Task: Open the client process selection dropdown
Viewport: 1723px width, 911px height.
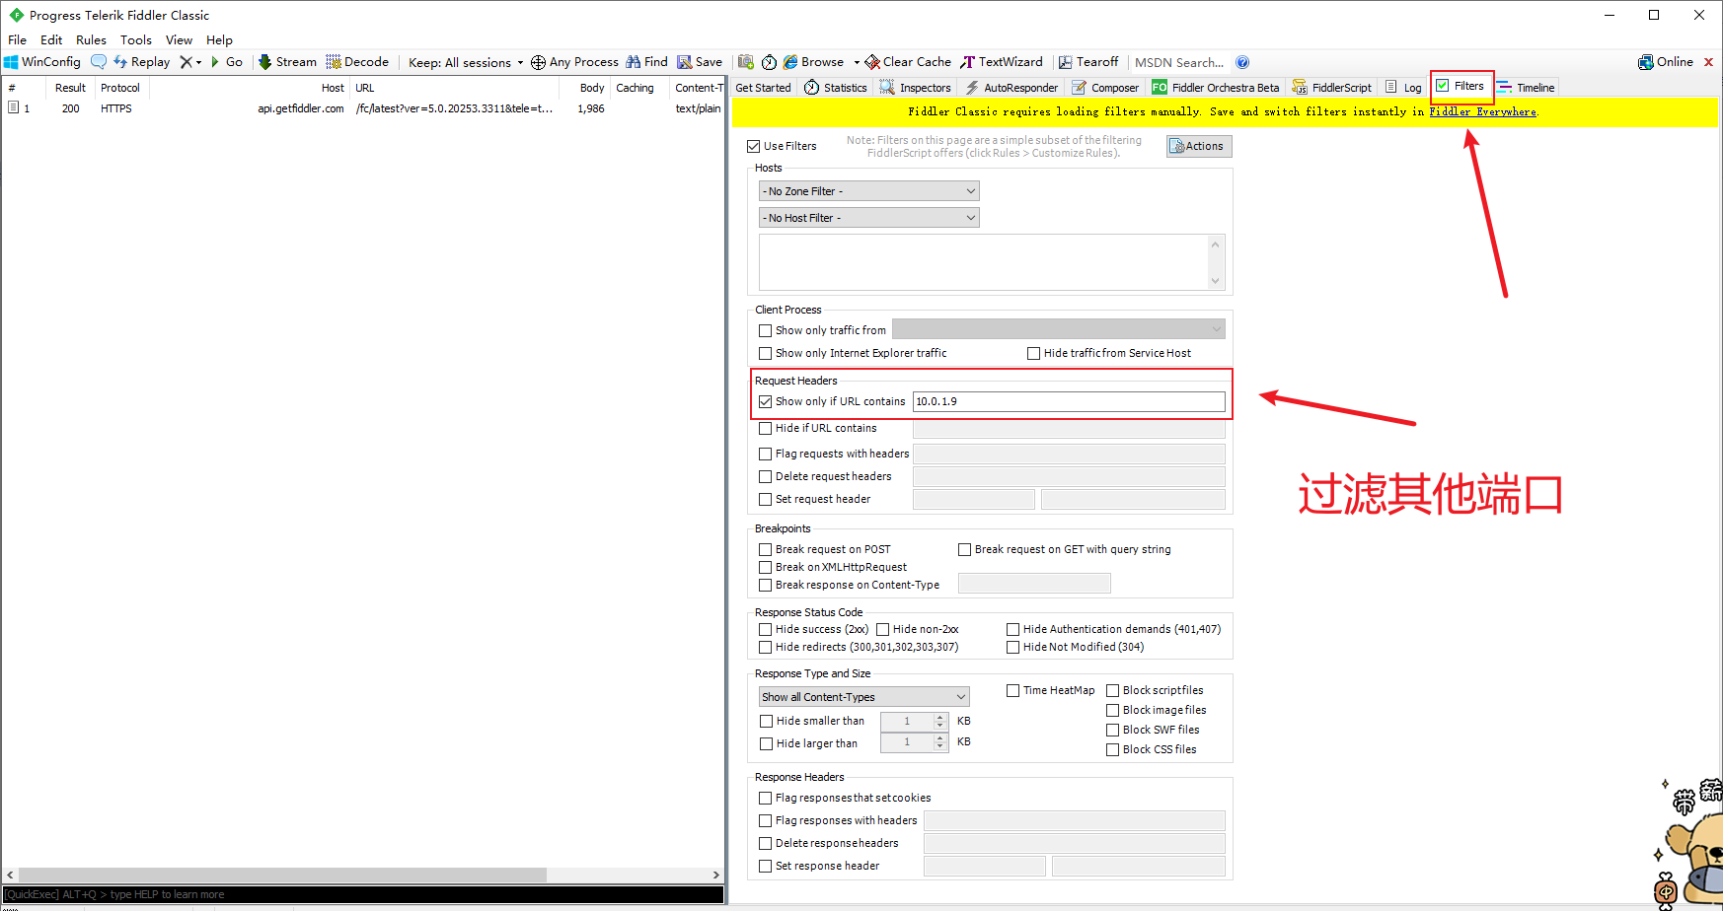Action: [x=1059, y=329]
